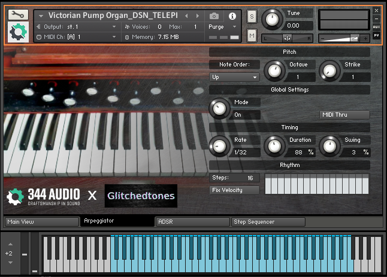The height and width of the screenshot is (277, 387).
Task: Click the camera snapshot icon
Action: [x=214, y=16]
